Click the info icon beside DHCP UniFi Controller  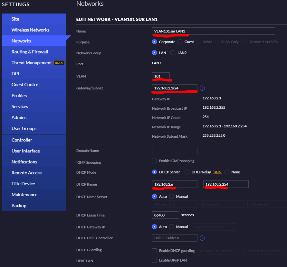202,238
